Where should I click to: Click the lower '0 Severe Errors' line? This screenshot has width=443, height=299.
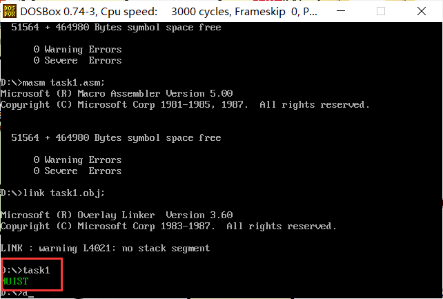point(78,171)
